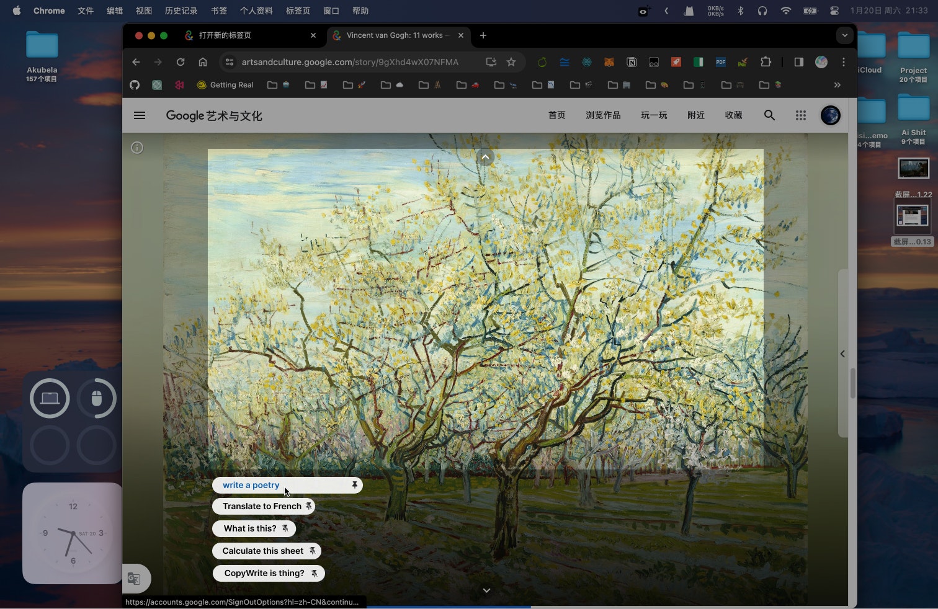The width and height of the screenshot is (938, 609).
Task: Go back to the previous page
Action: [136, 62]
